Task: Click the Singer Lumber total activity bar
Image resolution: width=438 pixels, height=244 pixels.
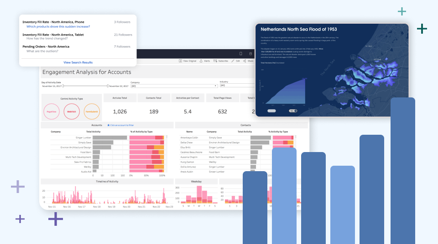Action: click(x=109, y=137)
